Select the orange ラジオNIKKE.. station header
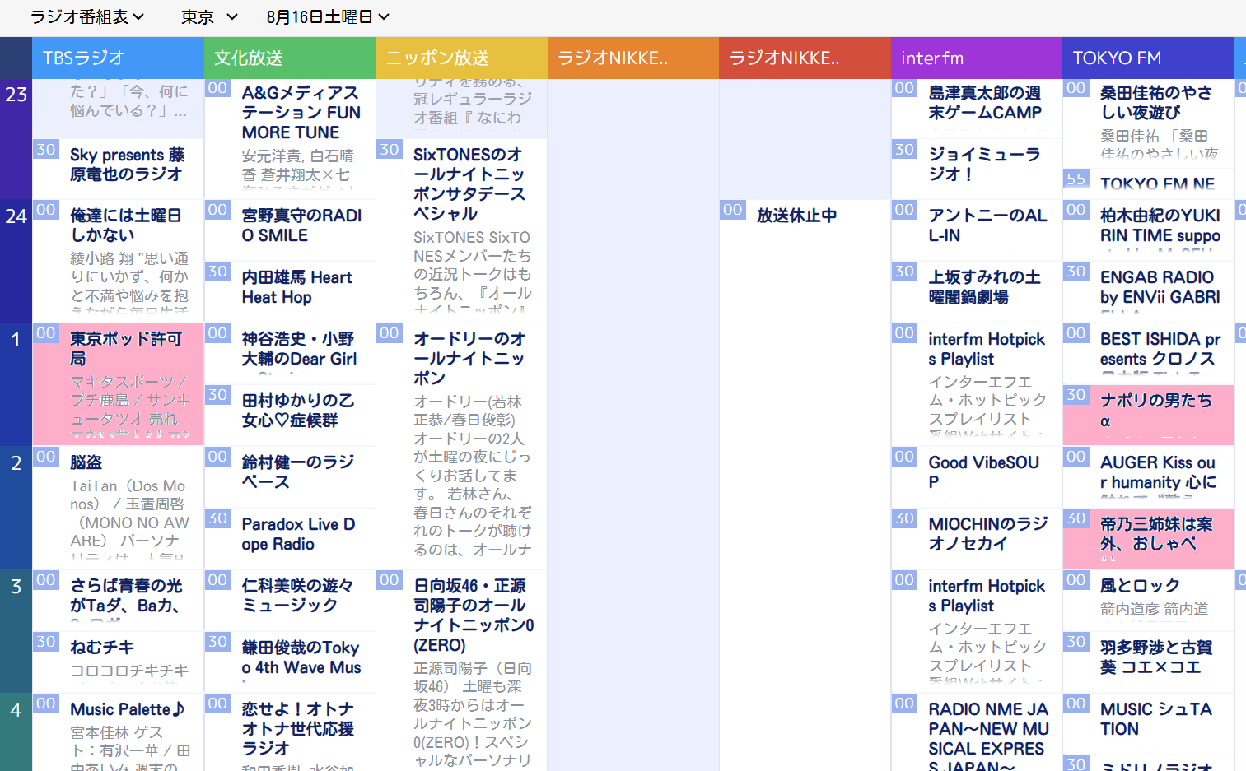Screen dimensions: 1246x771 coord(633,58)
